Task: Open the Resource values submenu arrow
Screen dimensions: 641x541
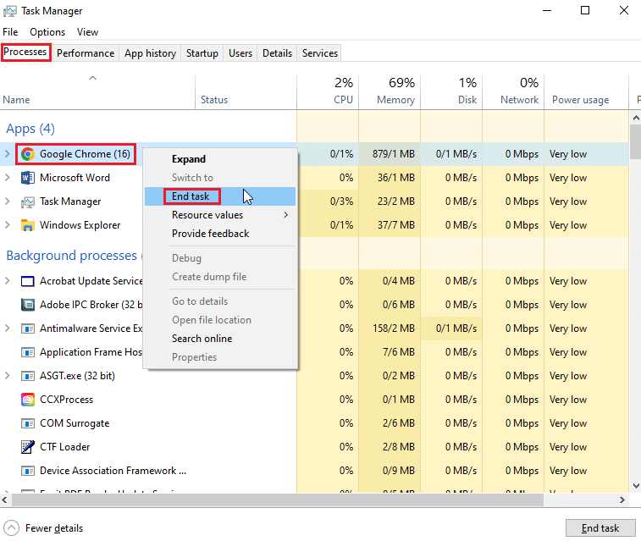Action: click(x=286, y=215)
